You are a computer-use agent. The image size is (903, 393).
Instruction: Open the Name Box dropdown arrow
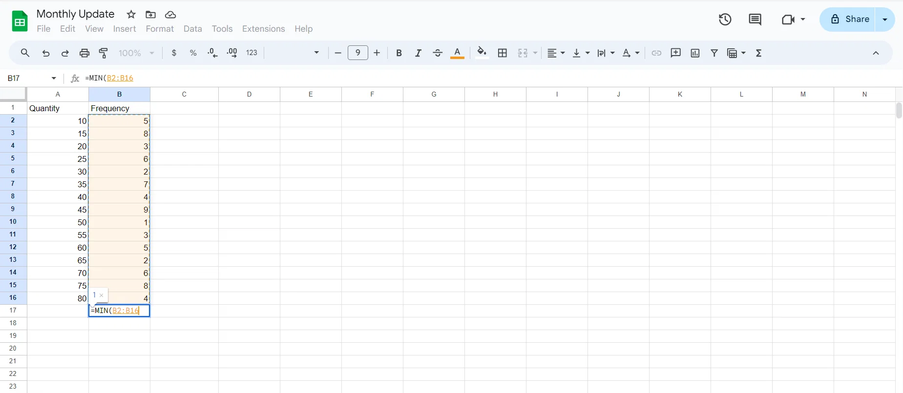coord(54,79)
